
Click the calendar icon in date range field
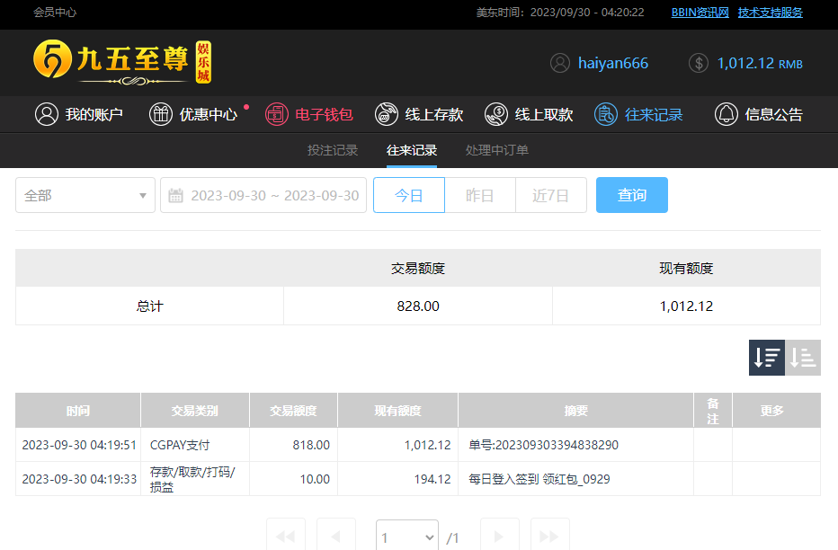(176, 195)
